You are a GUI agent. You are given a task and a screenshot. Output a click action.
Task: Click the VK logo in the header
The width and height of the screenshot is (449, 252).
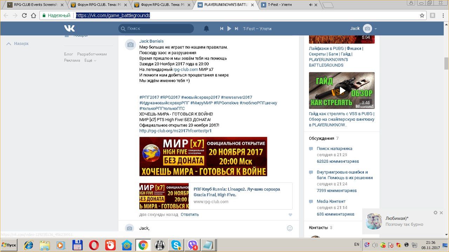(x=69, y=28)
